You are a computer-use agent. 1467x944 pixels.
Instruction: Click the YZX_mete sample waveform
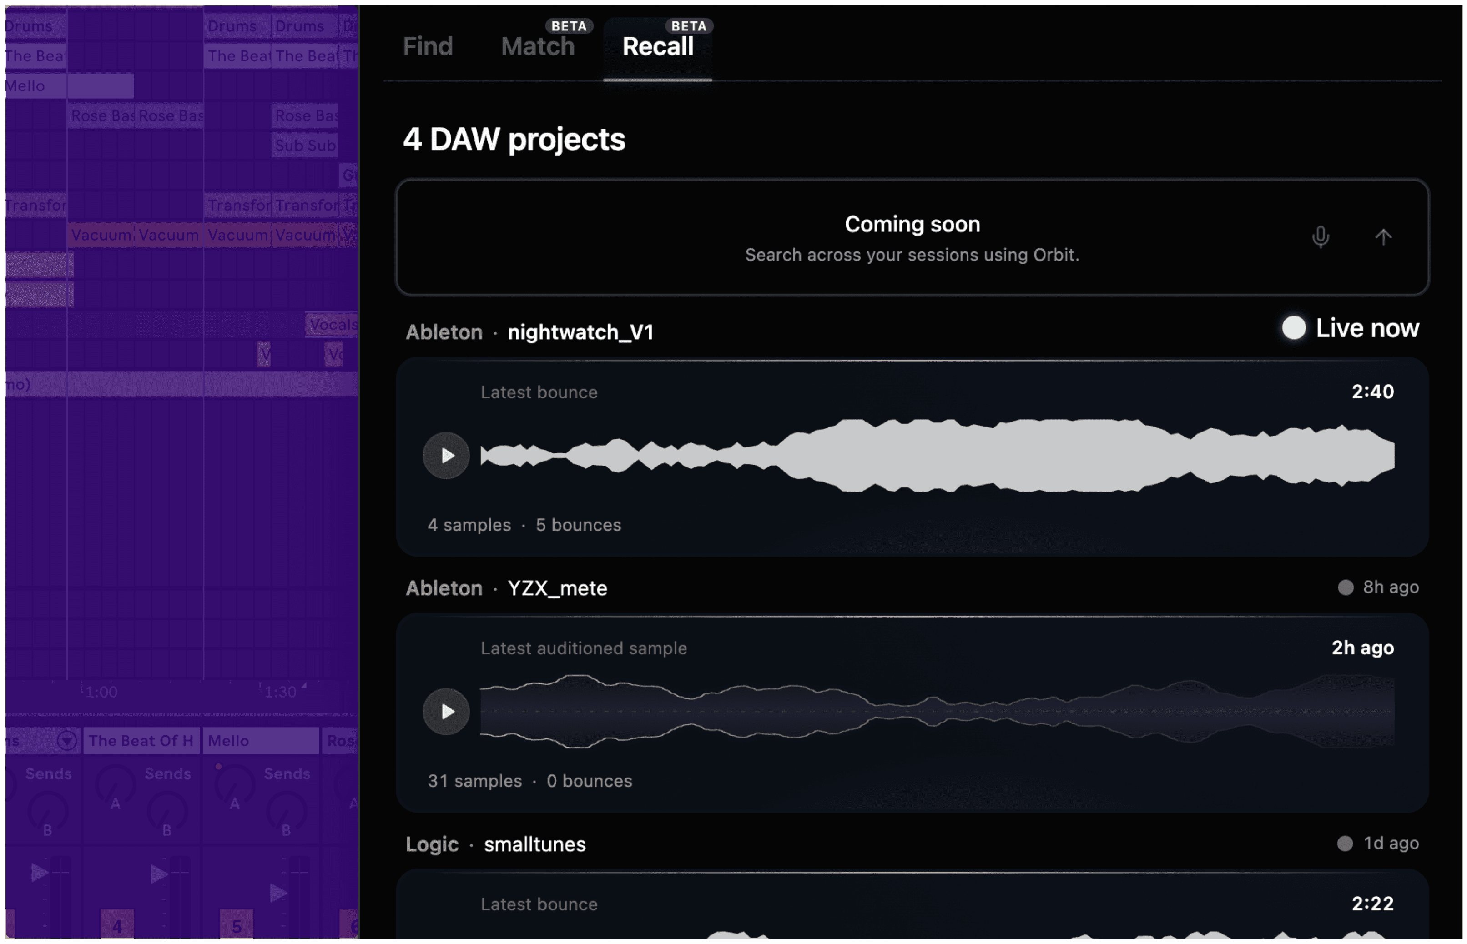tap(938, 712)
